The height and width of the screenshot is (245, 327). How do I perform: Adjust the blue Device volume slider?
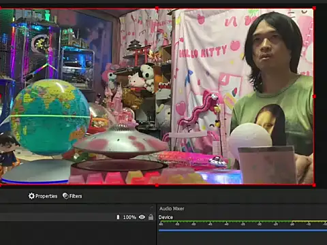(x=243, y=230)
